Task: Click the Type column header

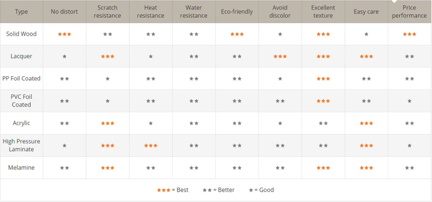Action: 21,12
